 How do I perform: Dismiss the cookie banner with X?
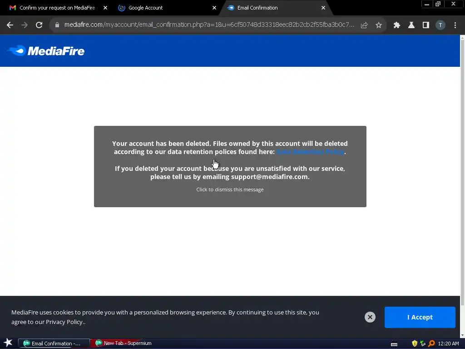[x=370, y=317]
